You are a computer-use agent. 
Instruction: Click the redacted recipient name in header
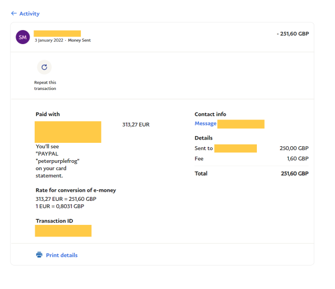(57, 33)
